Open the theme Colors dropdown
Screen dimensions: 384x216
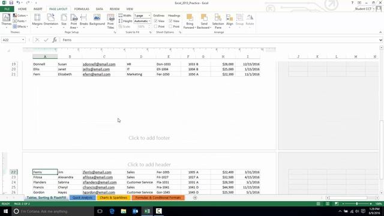click(x=20, y=16)
